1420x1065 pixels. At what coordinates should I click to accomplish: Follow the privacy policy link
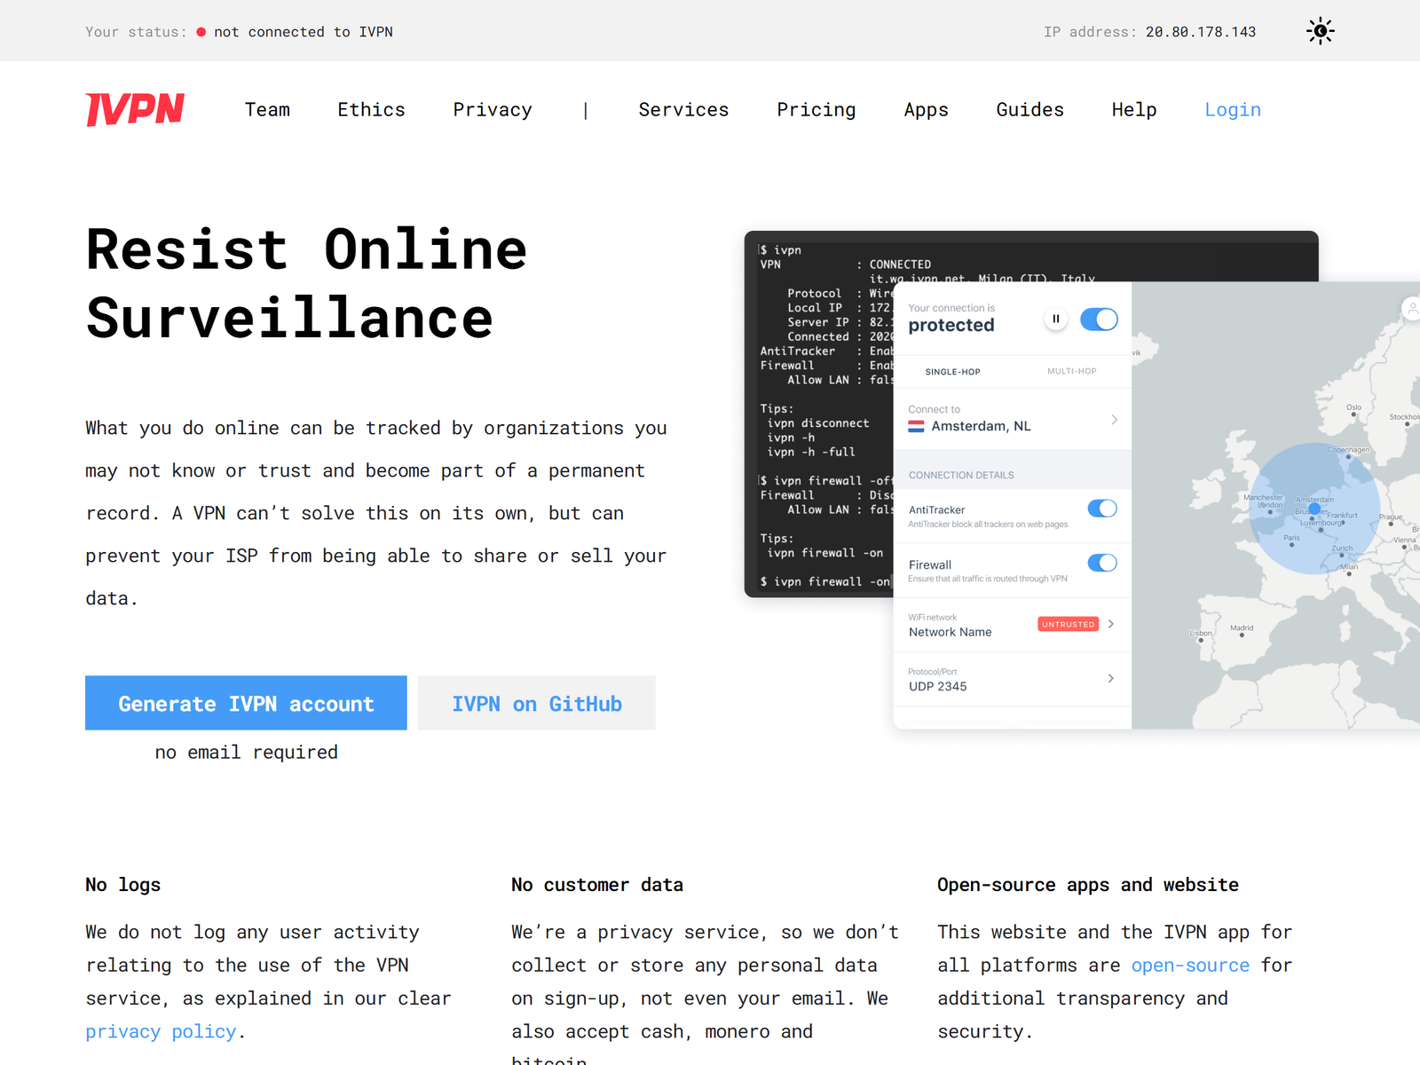(161, 1031)
